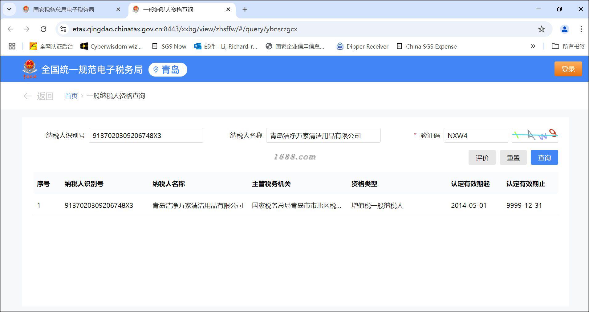Click the blue 查询 button
589x312 pixels.
544,157
